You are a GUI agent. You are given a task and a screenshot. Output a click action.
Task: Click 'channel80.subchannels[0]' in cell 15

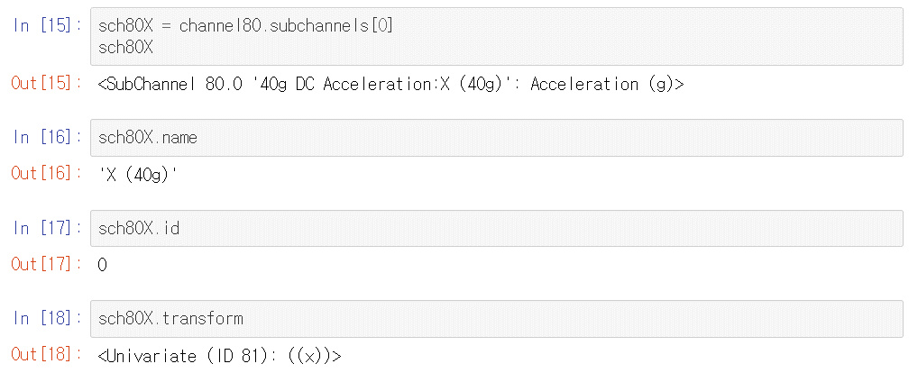[286, 26]
